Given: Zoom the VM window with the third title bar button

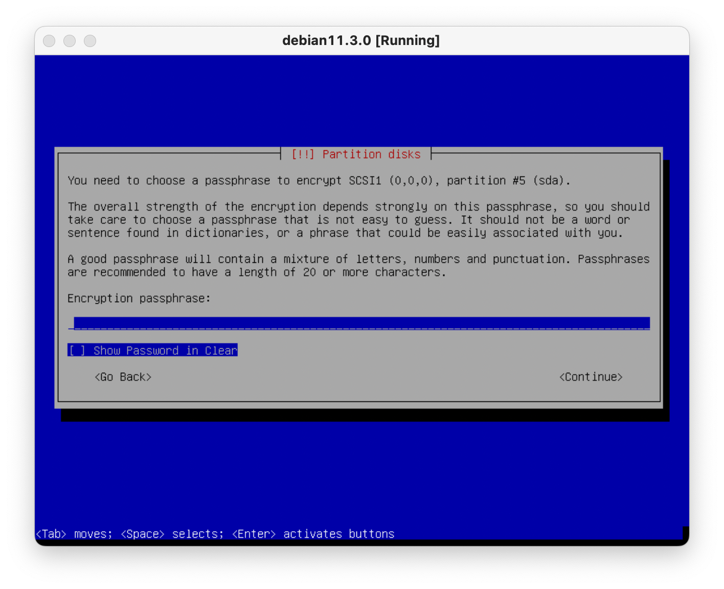Looking at the screenshot, I should click(x=90, y=41).
